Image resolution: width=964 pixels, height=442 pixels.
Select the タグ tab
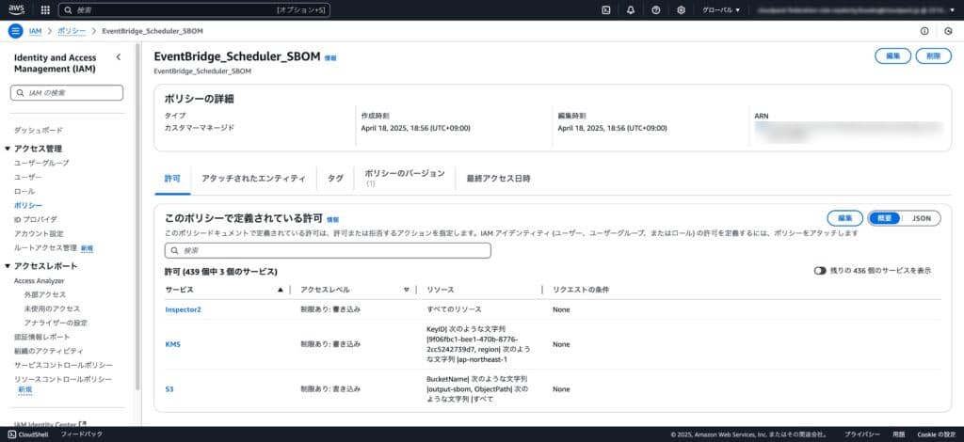coord(335,179)
